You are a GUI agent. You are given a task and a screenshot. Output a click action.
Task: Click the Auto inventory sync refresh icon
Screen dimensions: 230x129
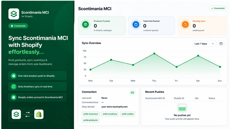tap(14, 87)
